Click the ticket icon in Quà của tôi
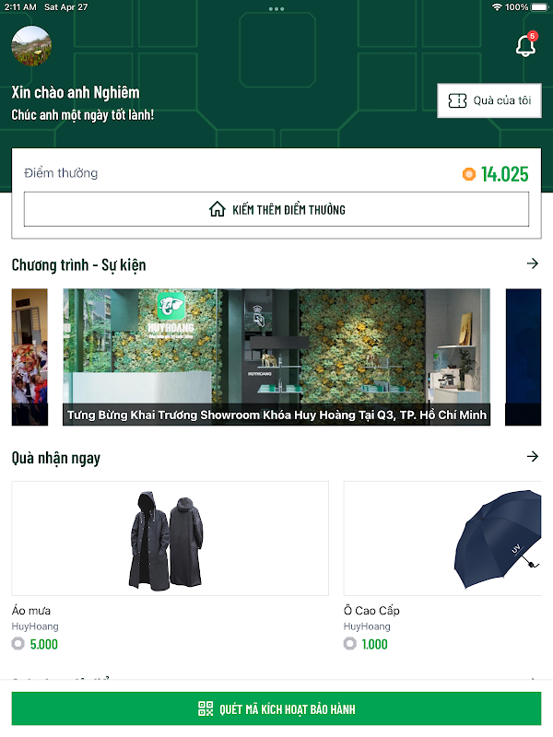The image size is (553, 737). (457, 100)
